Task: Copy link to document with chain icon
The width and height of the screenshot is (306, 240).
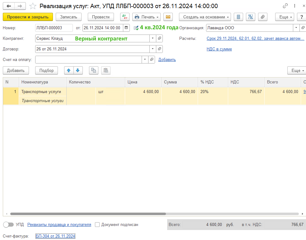Action: coord(285,6)
